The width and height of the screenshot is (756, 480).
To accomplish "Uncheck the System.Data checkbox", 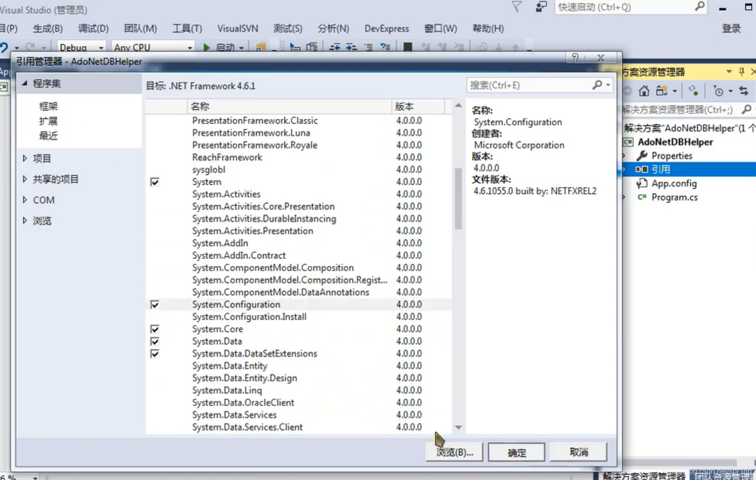I will 155,341.
